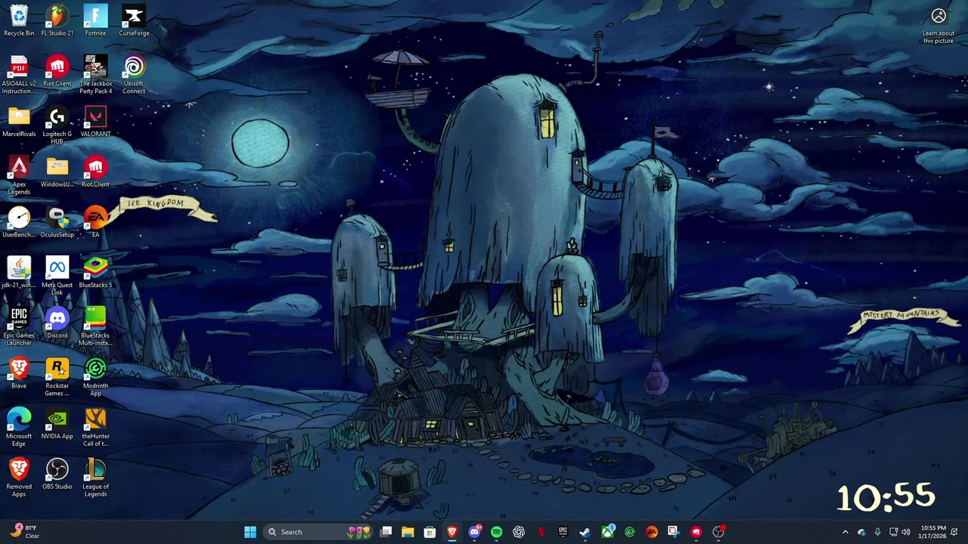Viewport: 968px width, 544px height.
Task: Click the microphone tray icon
Action: point(877,532)
